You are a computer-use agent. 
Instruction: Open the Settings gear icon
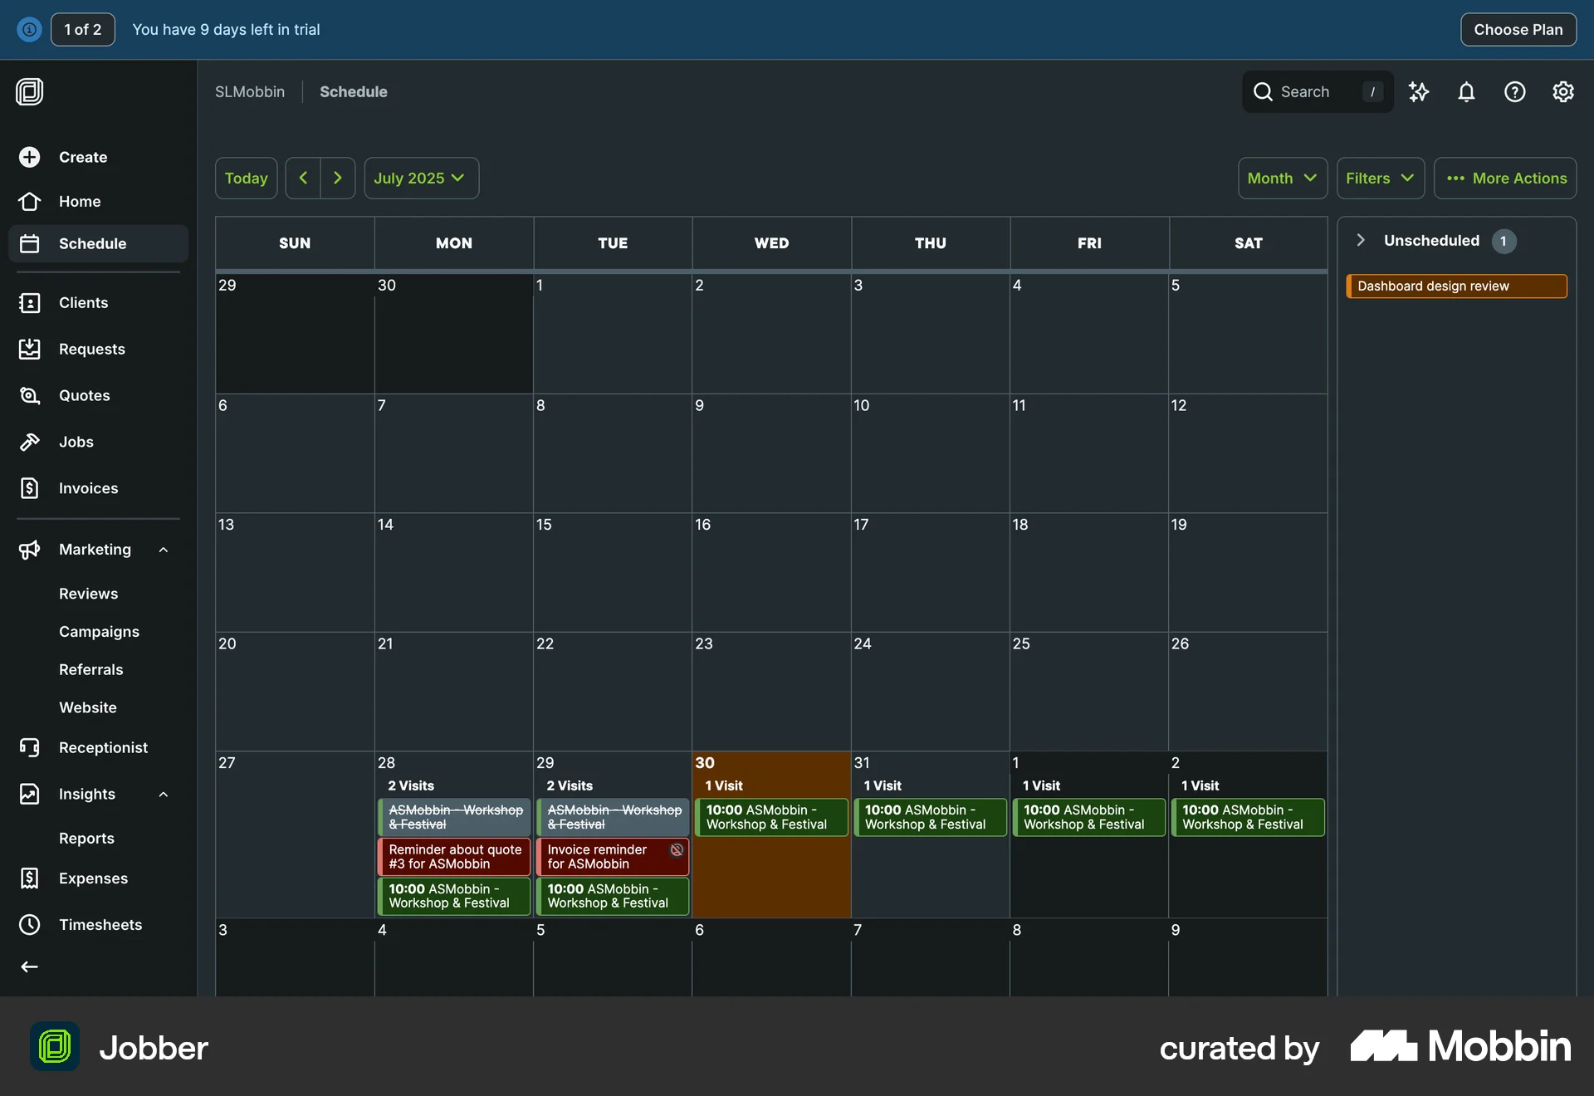click(1562, 91)
